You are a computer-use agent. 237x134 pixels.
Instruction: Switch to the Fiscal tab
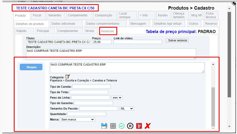click(x=38, y=15)
